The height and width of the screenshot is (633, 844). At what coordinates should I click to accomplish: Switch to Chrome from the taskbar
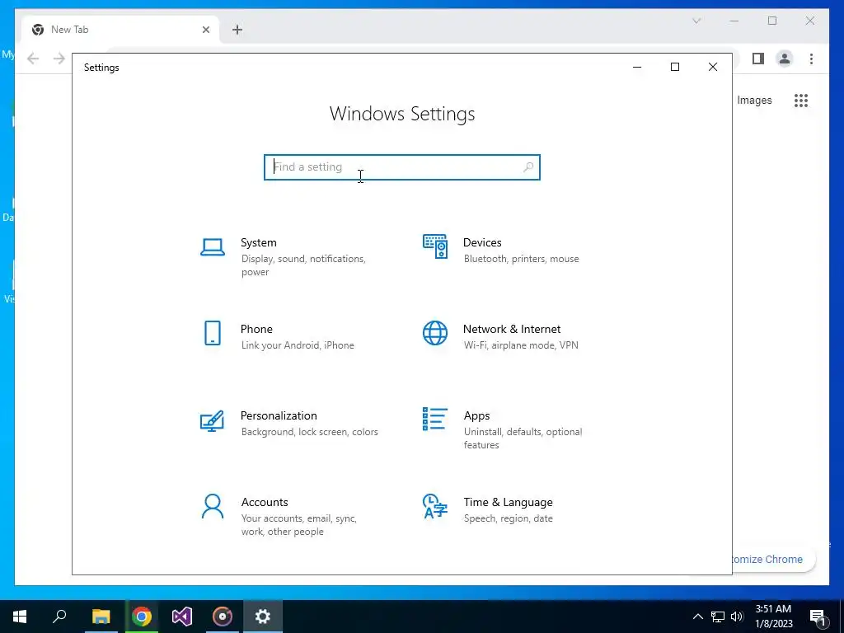[x=142, y=617]
